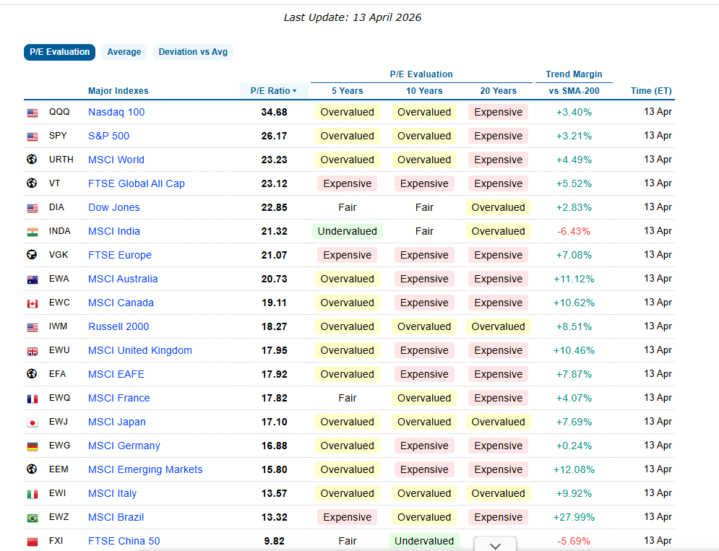The width and height of the screenshot is (719, 551).
Task: Click the Undervalued badge in MSCI India row
Action: [x=347, y=231]
